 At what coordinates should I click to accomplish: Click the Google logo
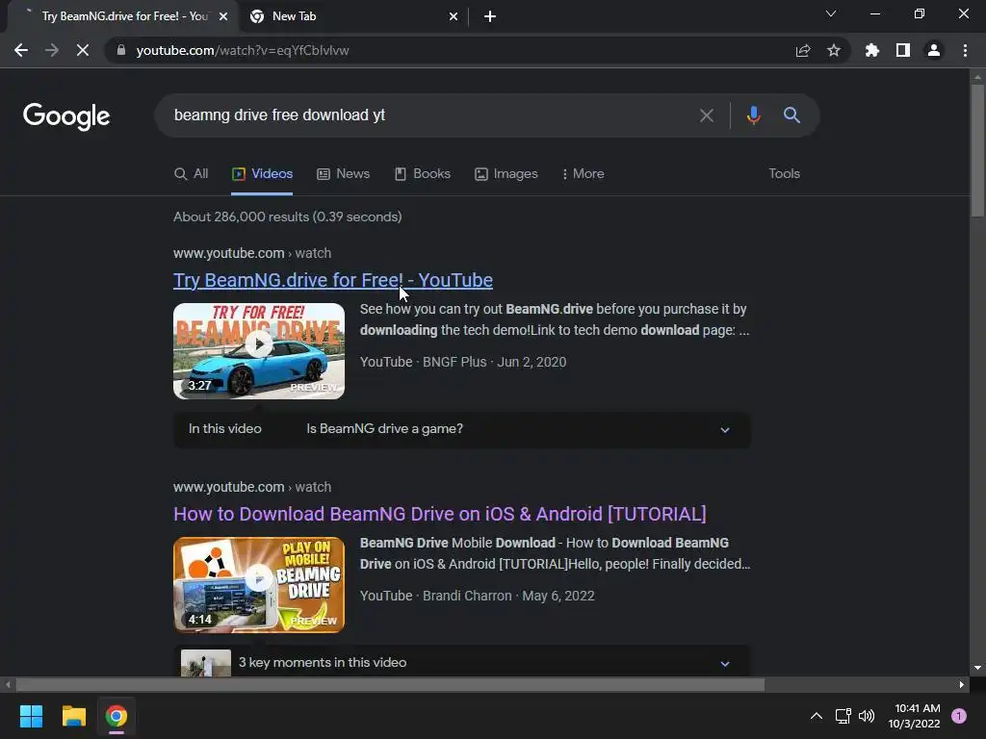[66, 116]
